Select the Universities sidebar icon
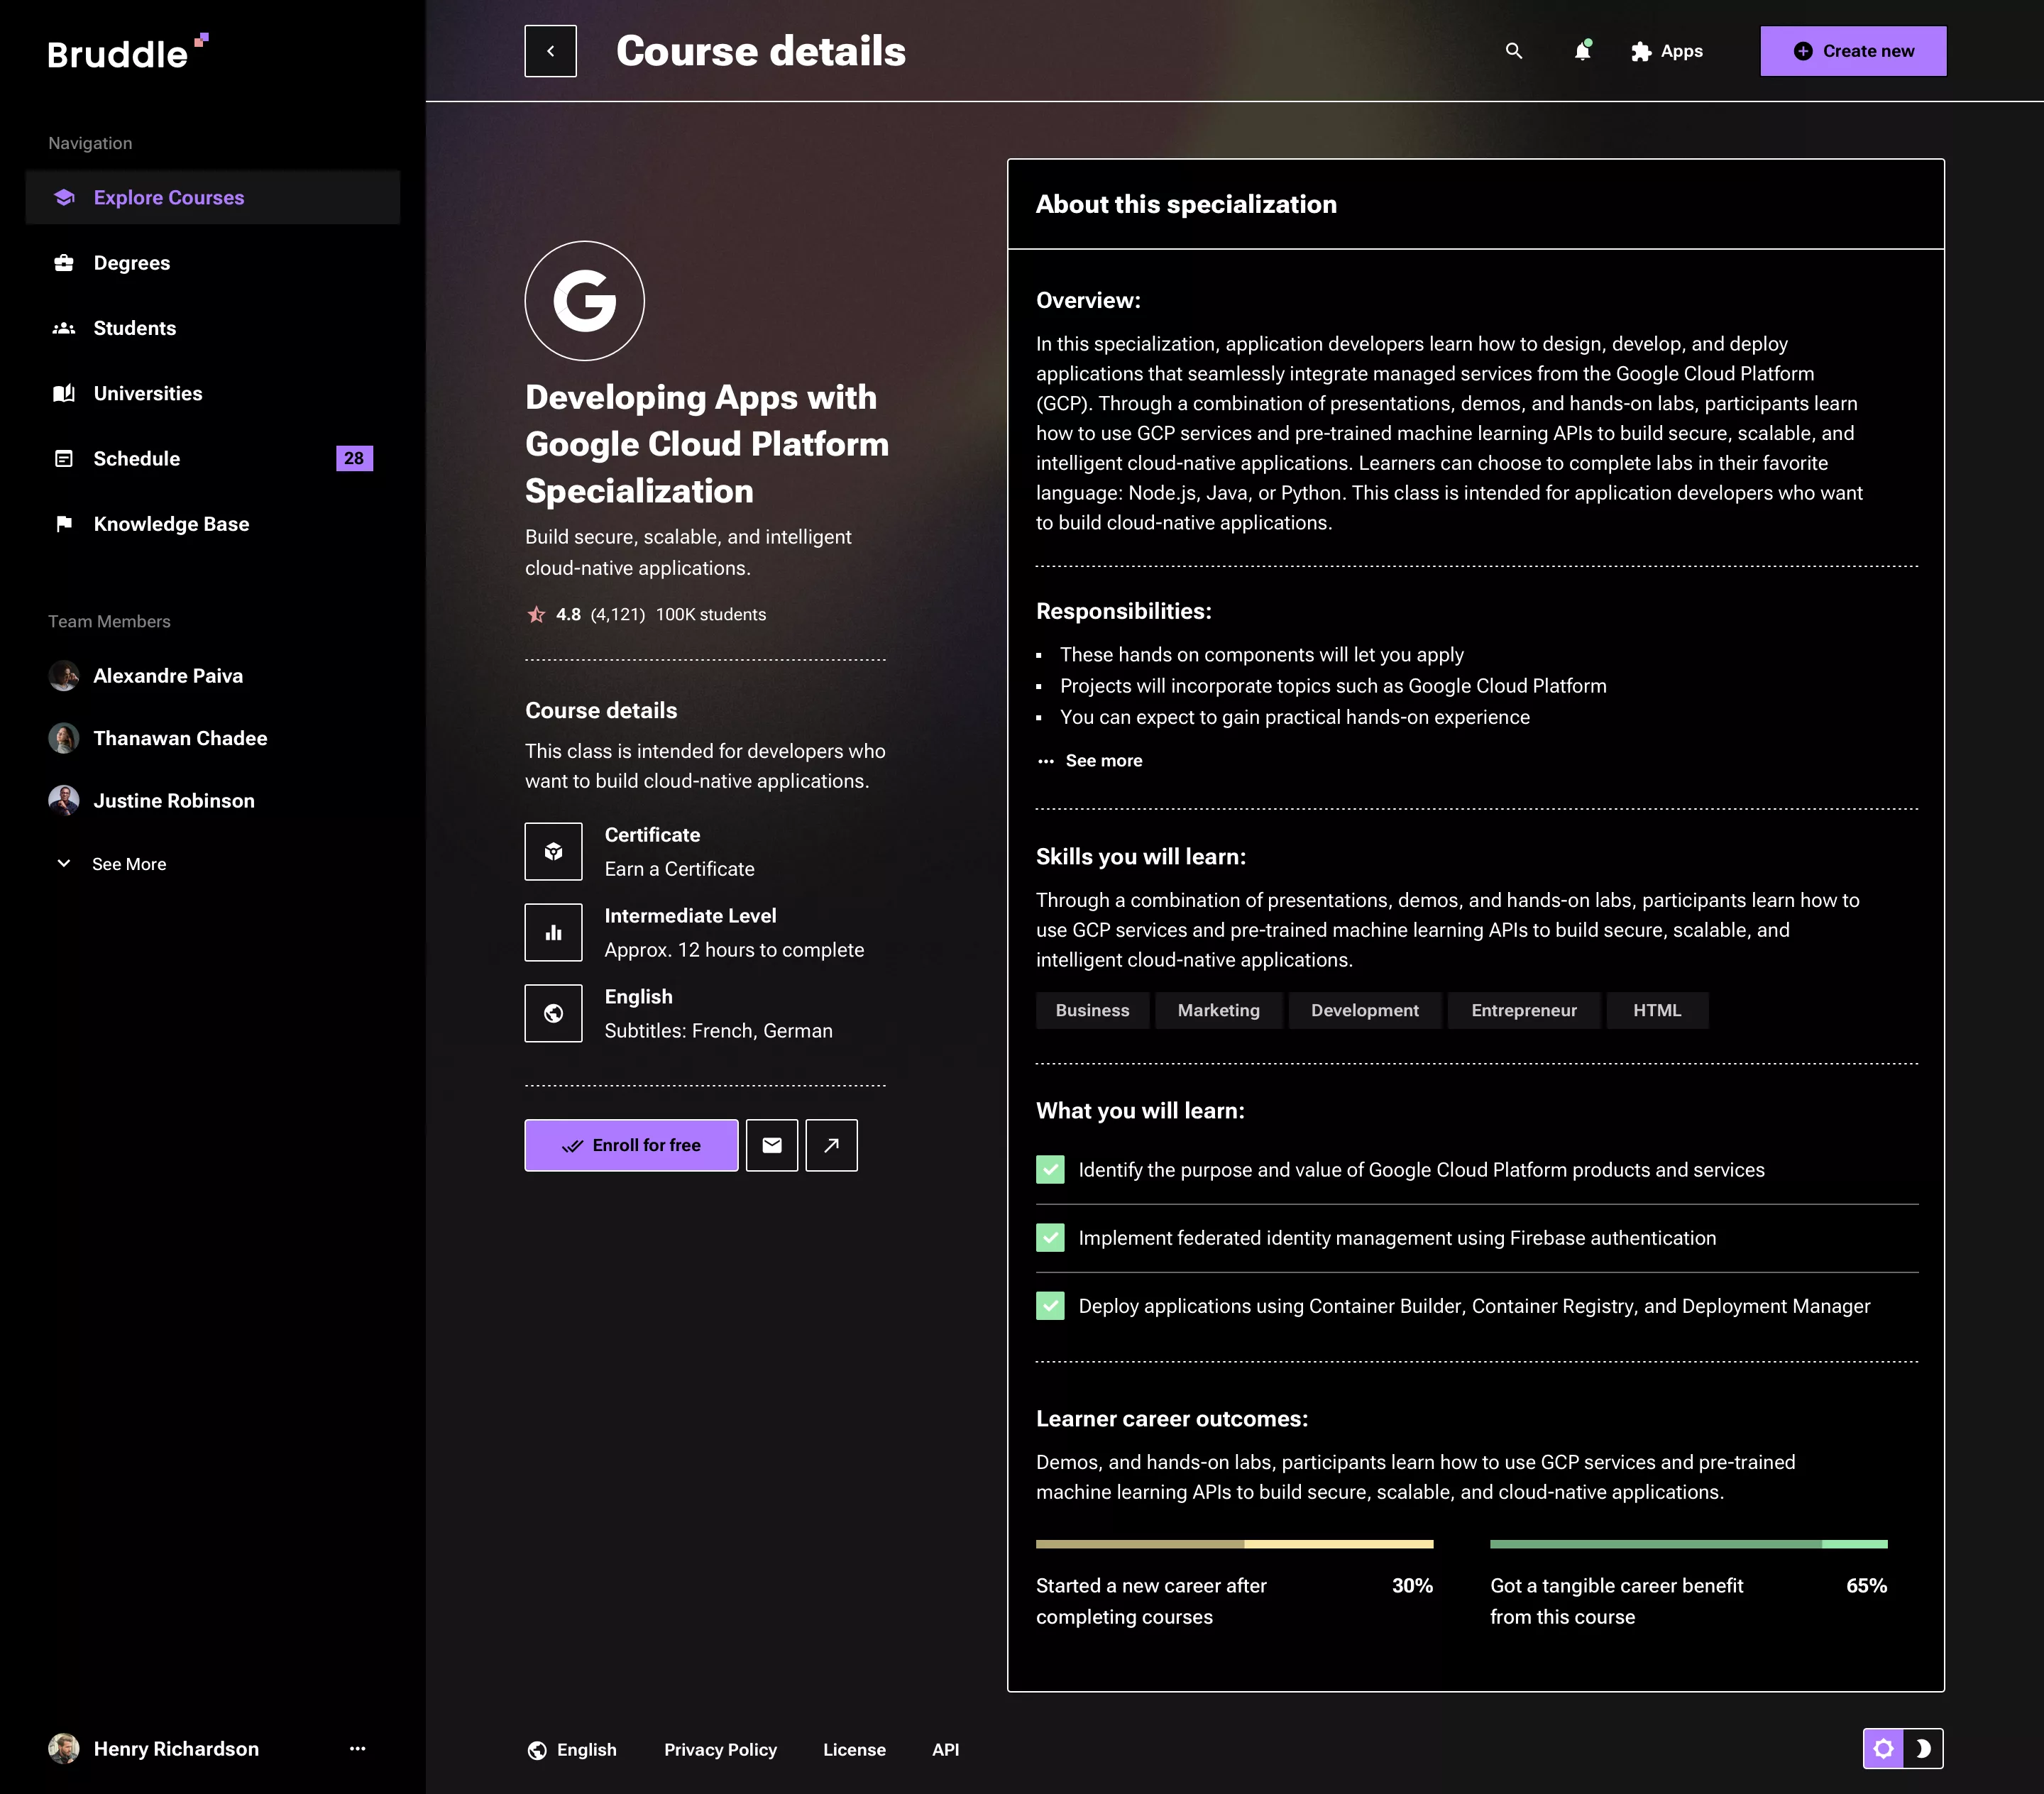Image resolution: width=2044 pixels, height=1794 pixels. point(64,393)
